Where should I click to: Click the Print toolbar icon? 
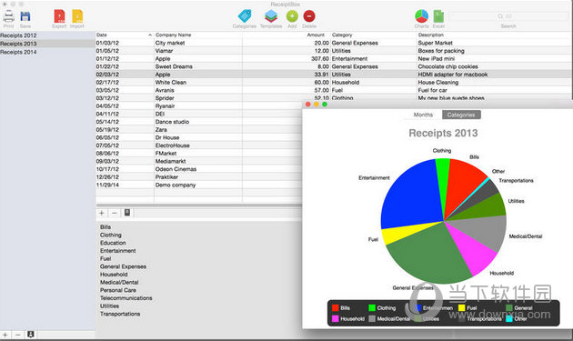[x=9, y=16]
